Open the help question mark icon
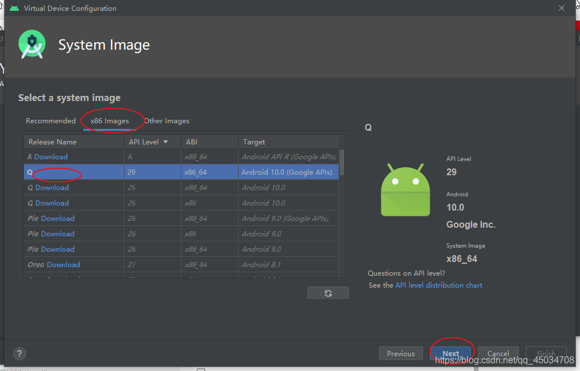Screen dimensions: 580x371 [x=19, y=353]
